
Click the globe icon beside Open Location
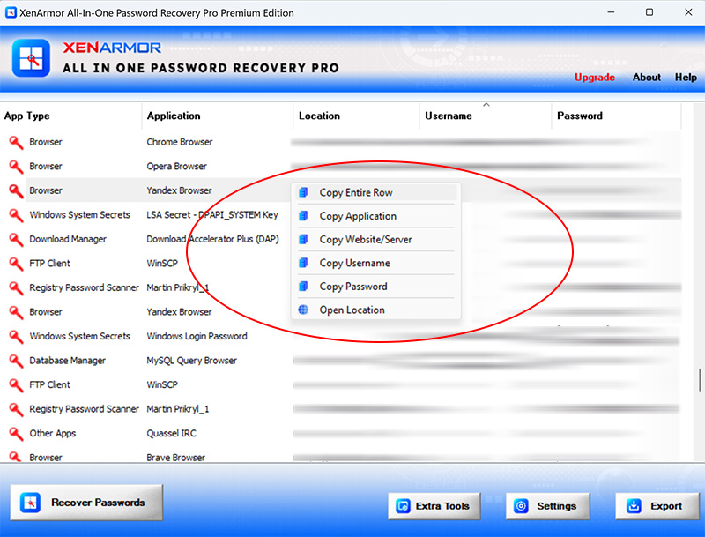(303, 310)
